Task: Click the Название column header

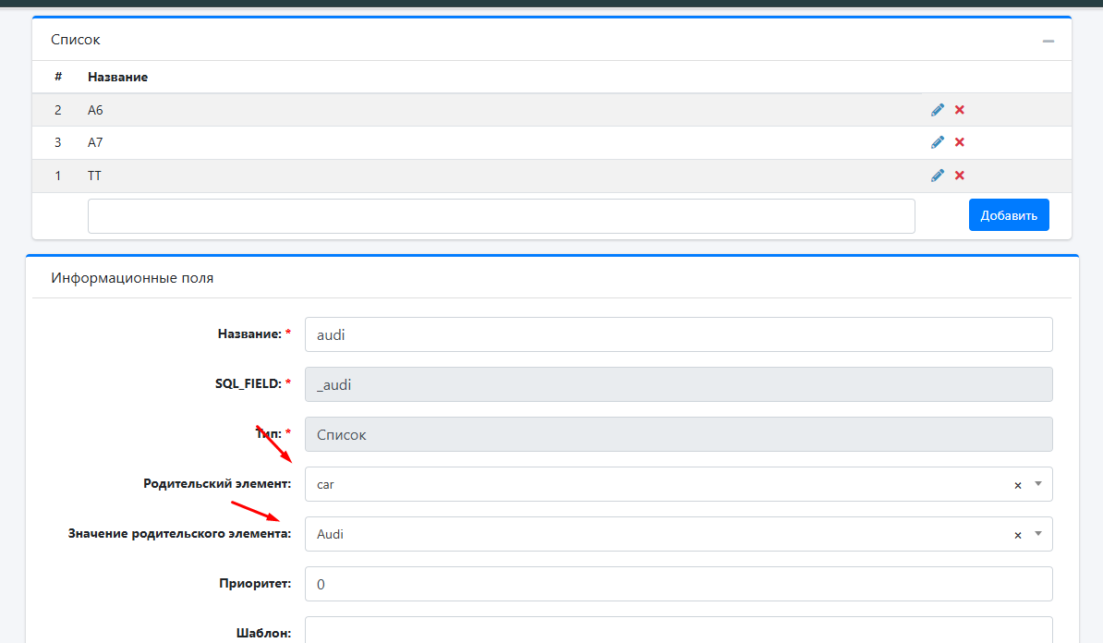Action: (117, 78)
